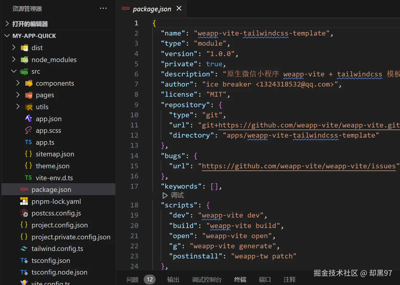Click the src folder icon
This screenshot has height=285, width=400.
(x=24, y=72)
